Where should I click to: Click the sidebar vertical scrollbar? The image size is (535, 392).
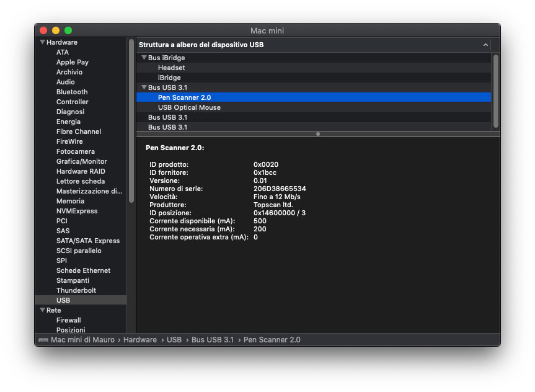point(131,121)
